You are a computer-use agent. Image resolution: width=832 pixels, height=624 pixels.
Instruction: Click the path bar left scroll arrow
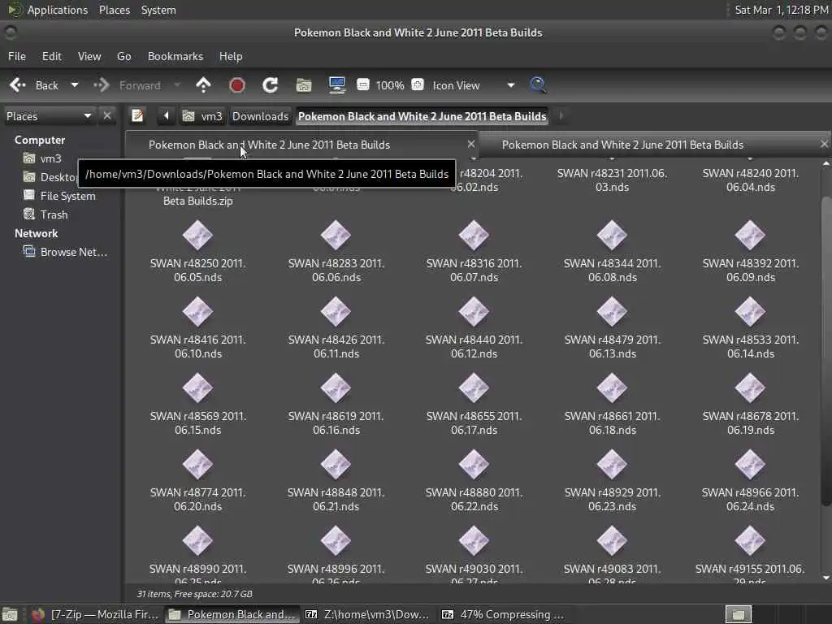pos(166,115)
